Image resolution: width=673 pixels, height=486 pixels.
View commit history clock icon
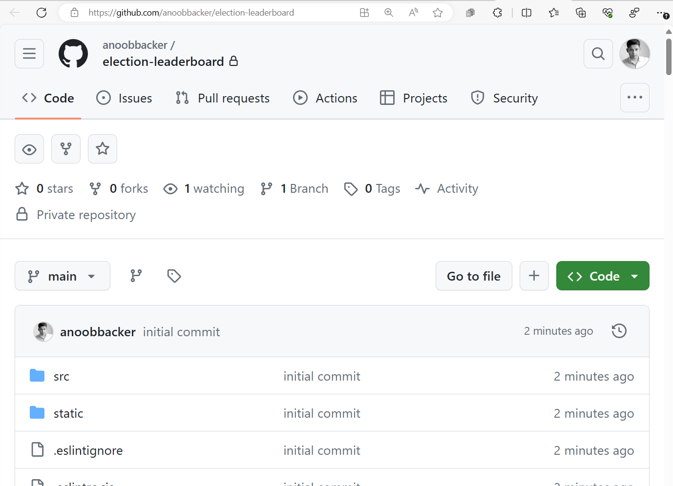[x=619, y=331]
